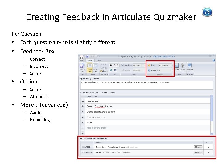This screenshot has height=167, width=222.
Task: Click Copy in the Clipboard group
Action: (x=104, y=68)
